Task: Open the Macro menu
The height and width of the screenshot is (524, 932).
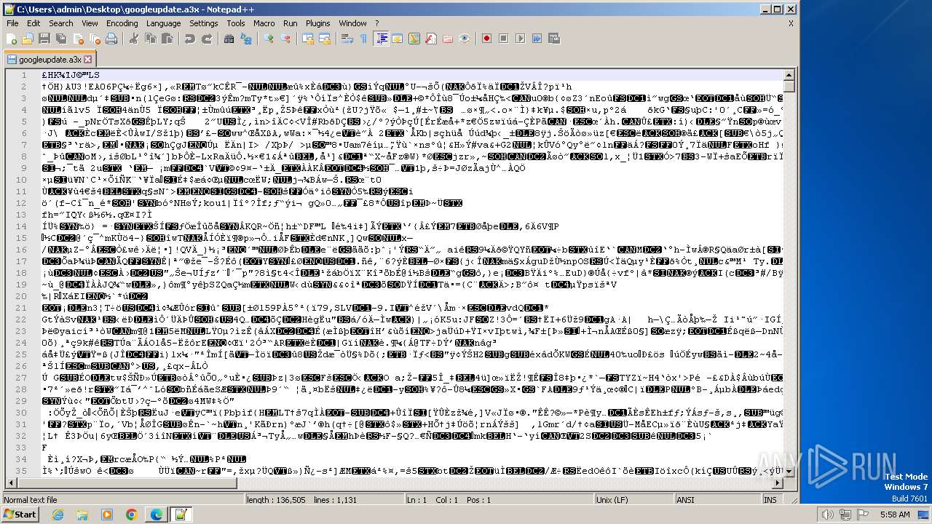Action: (x=264, y=23)
